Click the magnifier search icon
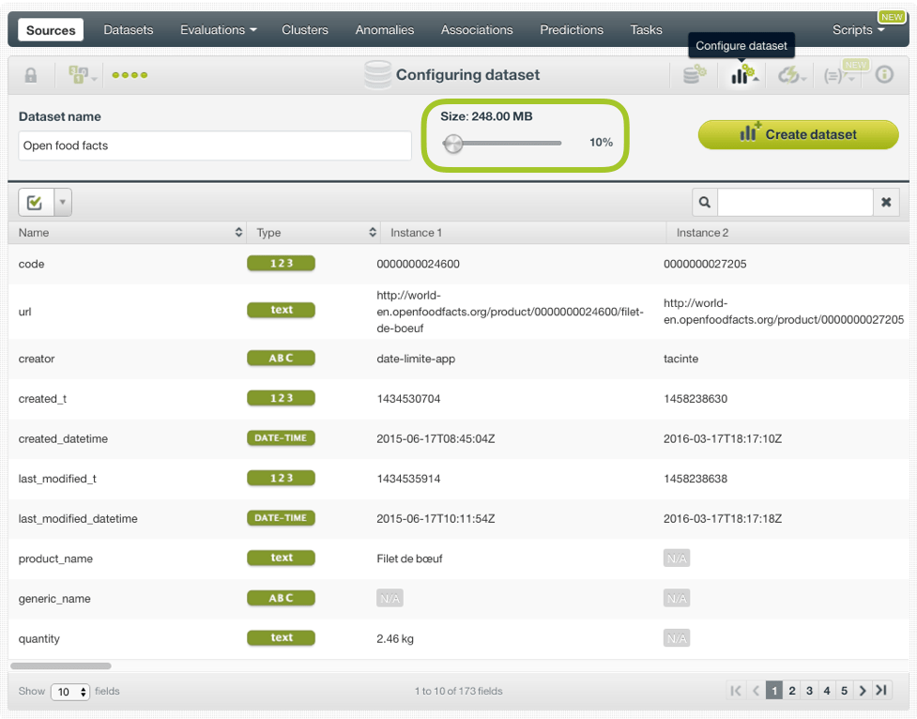Screen dimensions: 917x719 tap(705, 203)
